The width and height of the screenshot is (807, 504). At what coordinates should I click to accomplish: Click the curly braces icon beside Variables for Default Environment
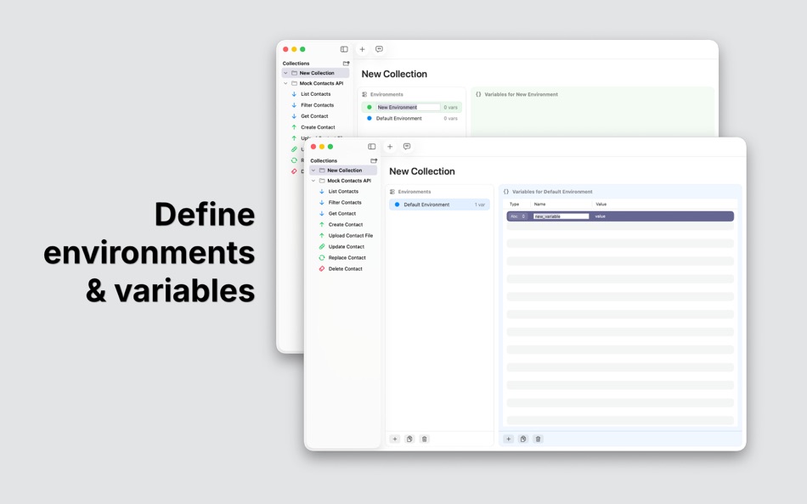(x=506, y=191)
